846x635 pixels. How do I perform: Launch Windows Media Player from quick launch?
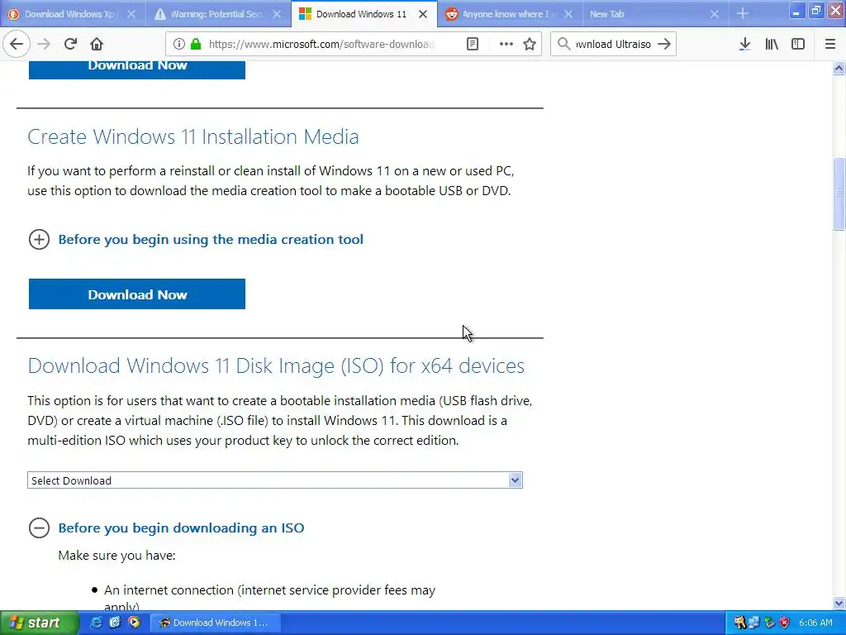(134, 623)
